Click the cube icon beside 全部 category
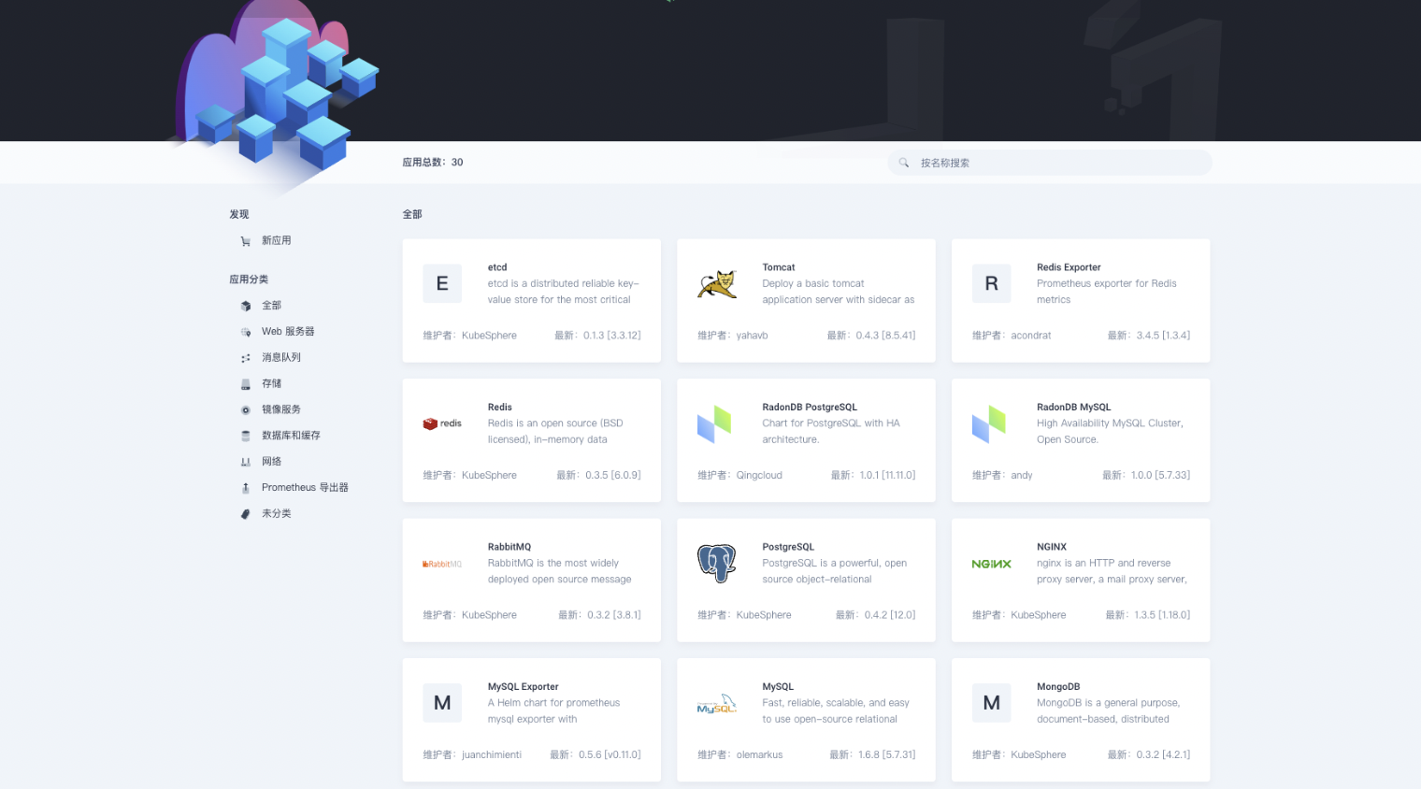 [246, 306]
